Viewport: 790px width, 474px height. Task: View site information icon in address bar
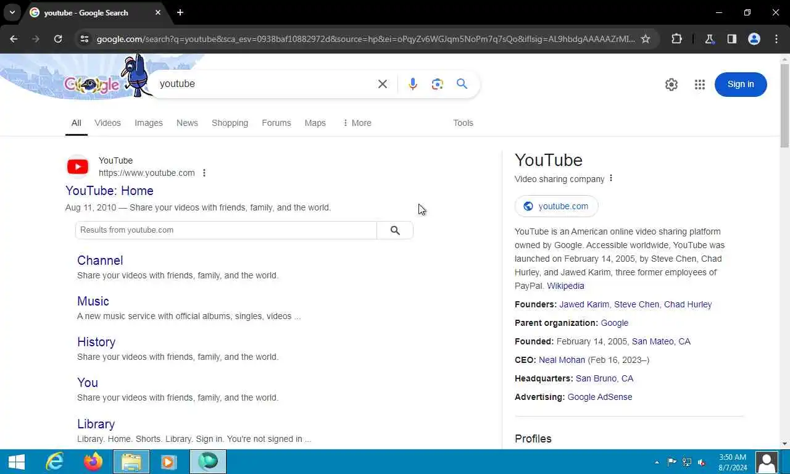(x=85, y=39)
